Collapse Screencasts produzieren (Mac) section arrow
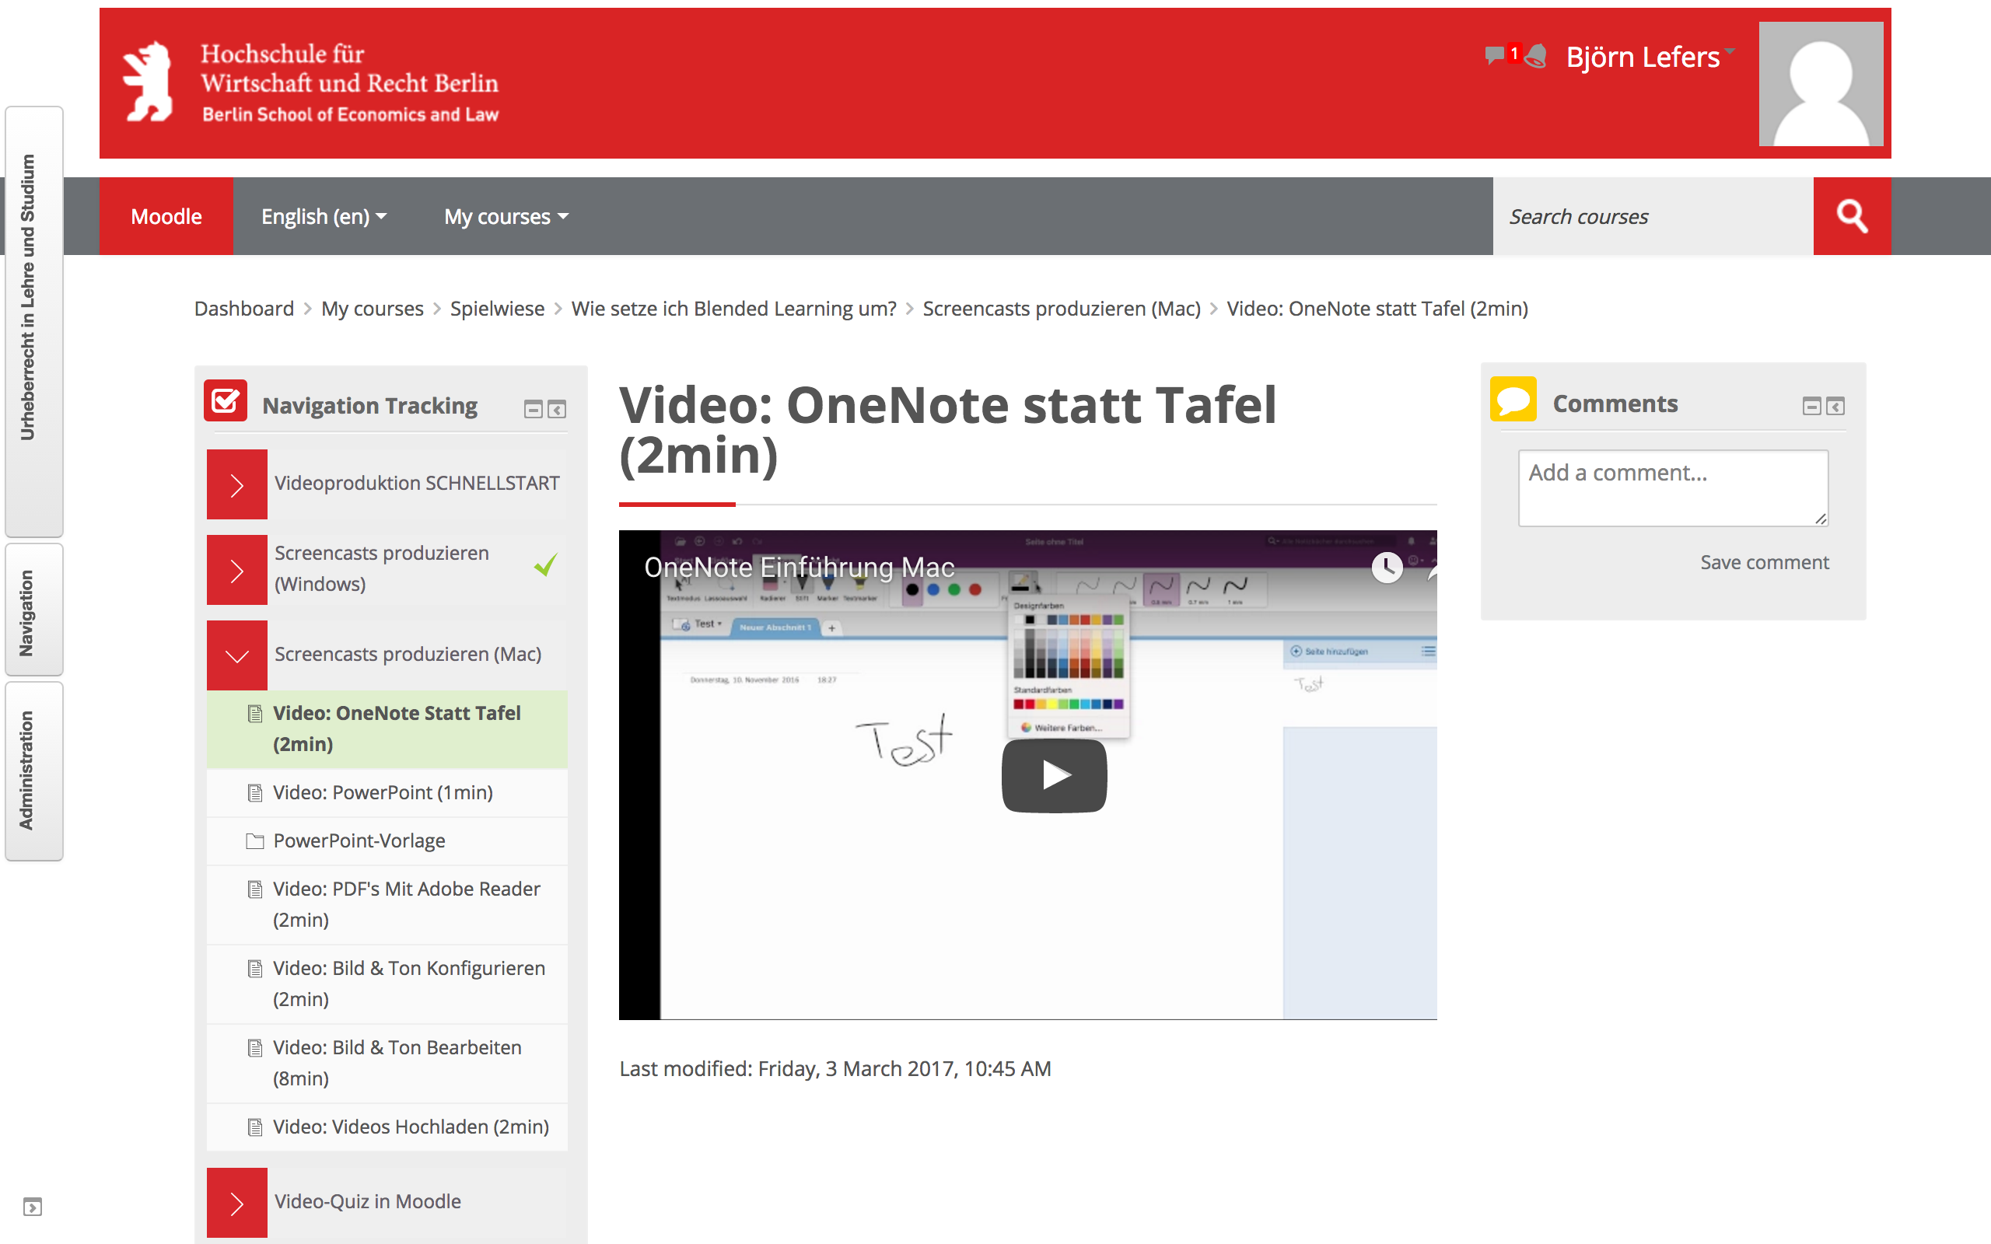 click(237, 655)
